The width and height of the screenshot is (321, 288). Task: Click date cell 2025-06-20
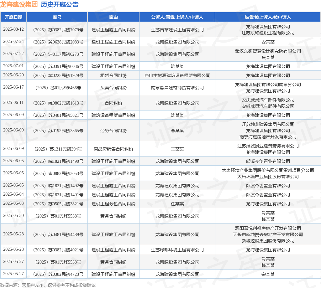(x=13, y=75)
